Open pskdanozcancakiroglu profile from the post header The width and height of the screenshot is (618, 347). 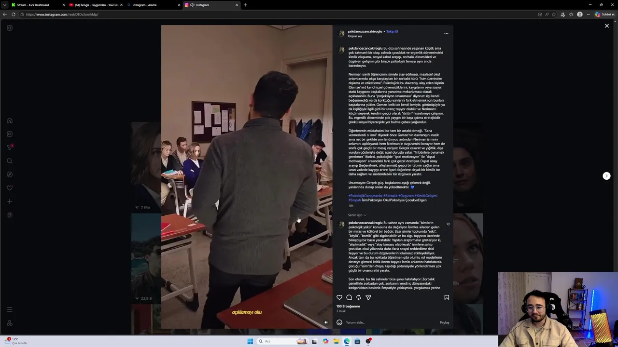click(x=365, y=31)
